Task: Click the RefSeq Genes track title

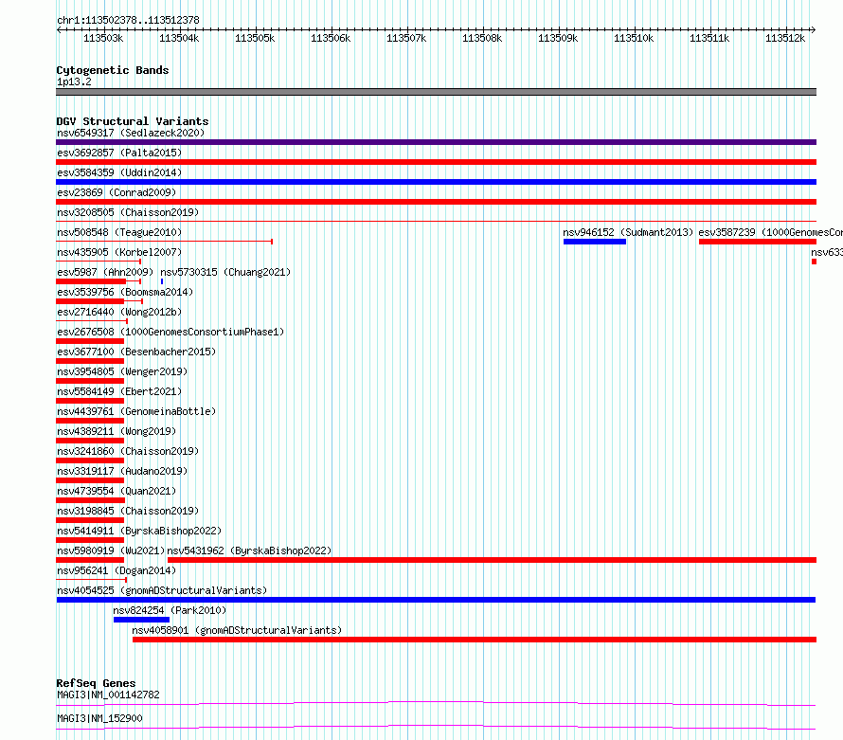Action: coord(96,683)
